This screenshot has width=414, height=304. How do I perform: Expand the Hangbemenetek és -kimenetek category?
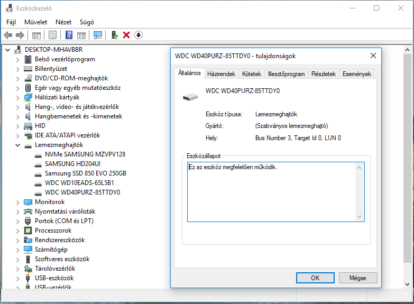[x=17, y=117]
